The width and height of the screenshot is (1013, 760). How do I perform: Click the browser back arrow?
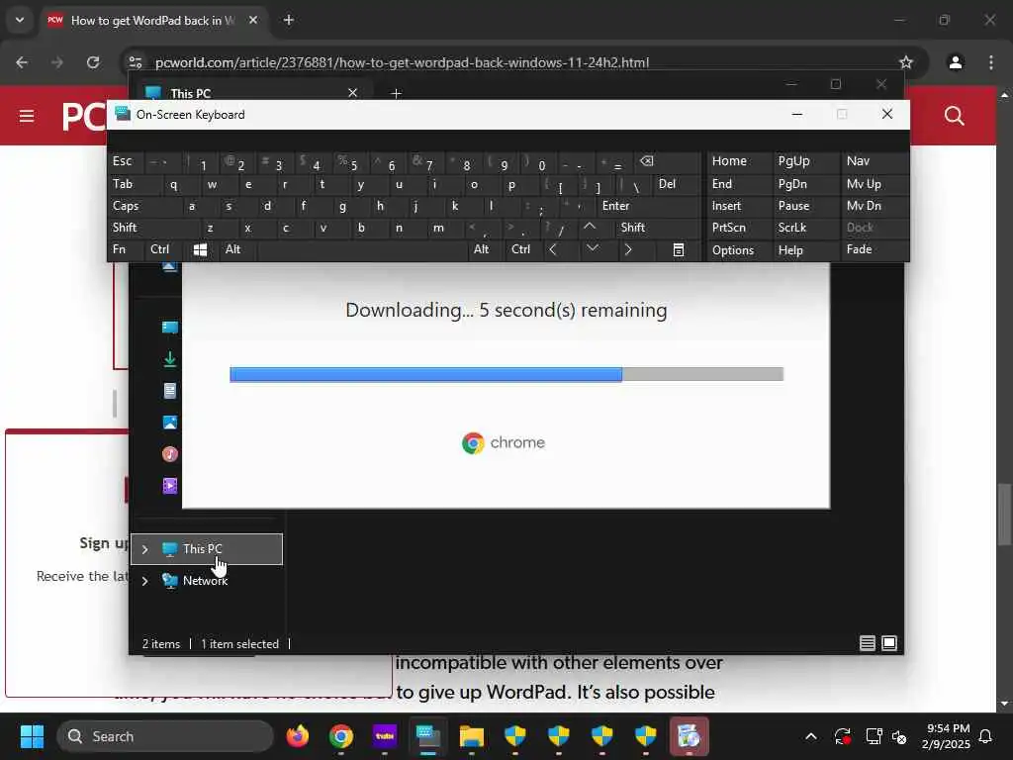tap(22, 62)
